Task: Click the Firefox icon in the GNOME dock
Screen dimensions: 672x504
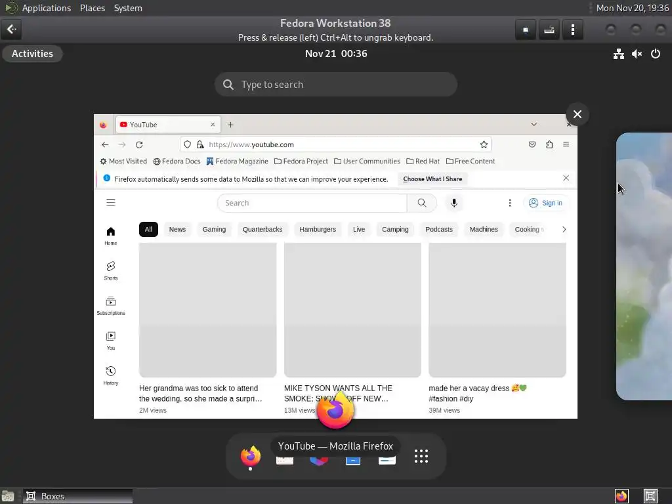Action: click(x=250, y=456)
